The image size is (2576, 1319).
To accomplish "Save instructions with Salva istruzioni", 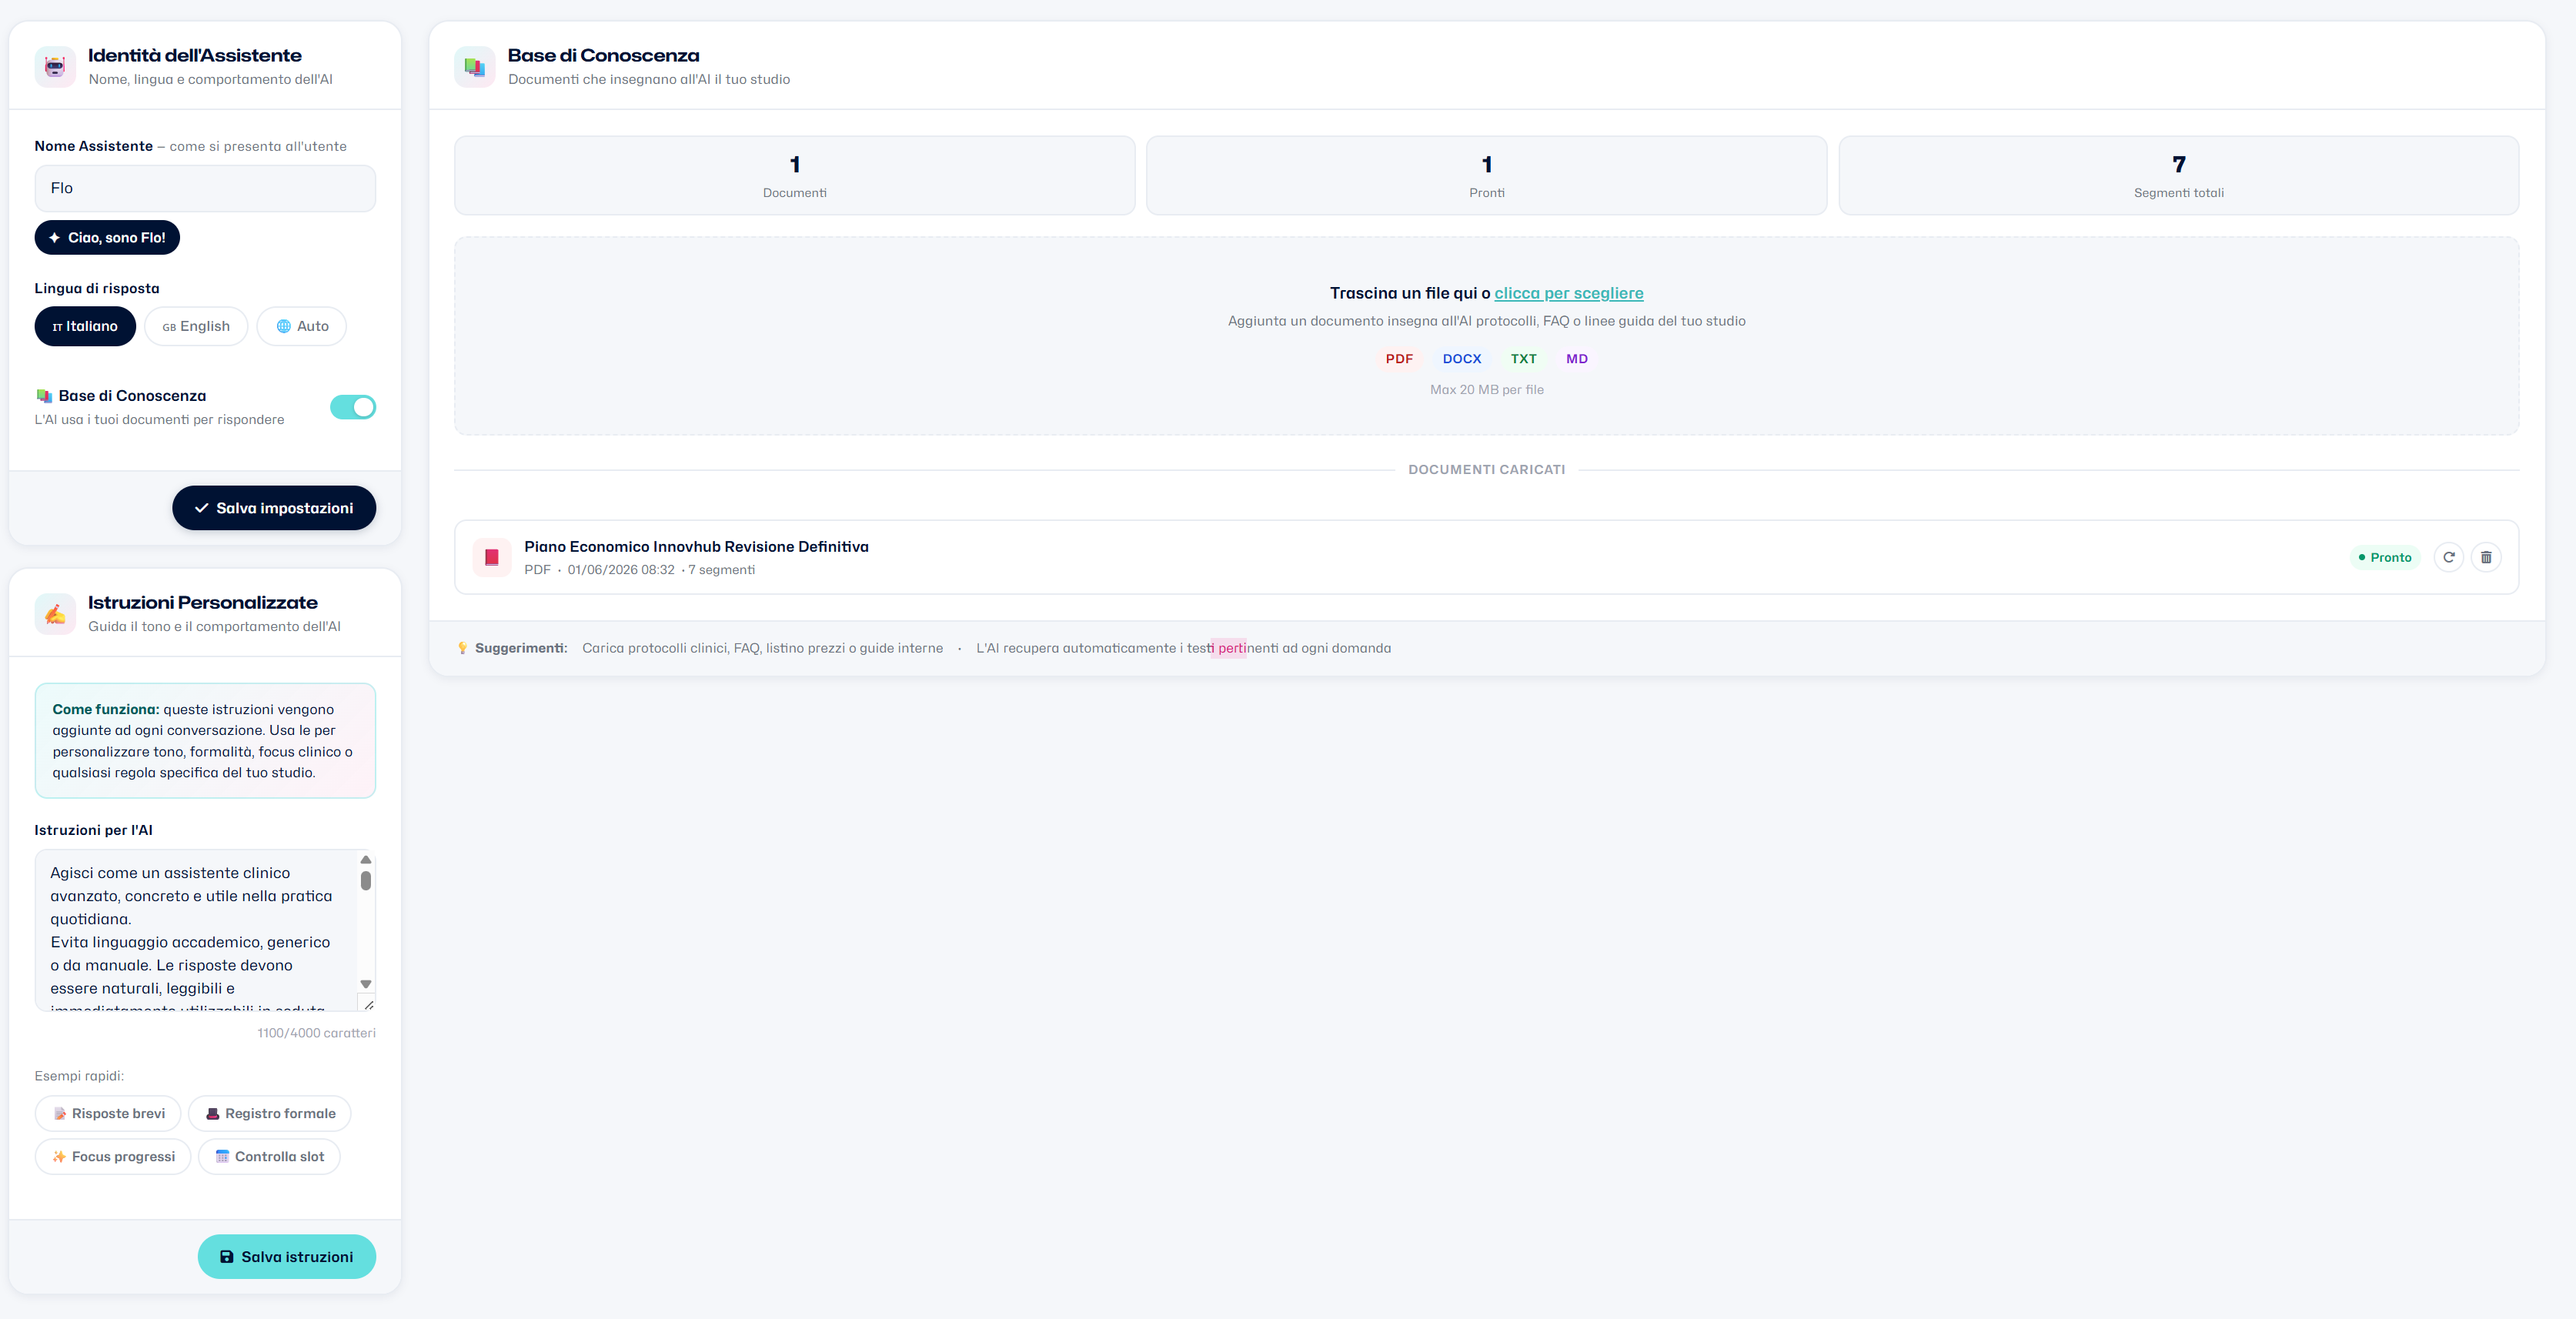I will pyautogui.click(x=287, y=1257).
